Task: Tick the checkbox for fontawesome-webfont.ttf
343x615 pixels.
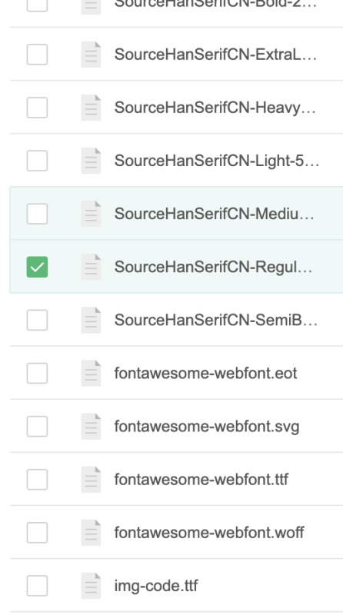Action: coord(37,479)
